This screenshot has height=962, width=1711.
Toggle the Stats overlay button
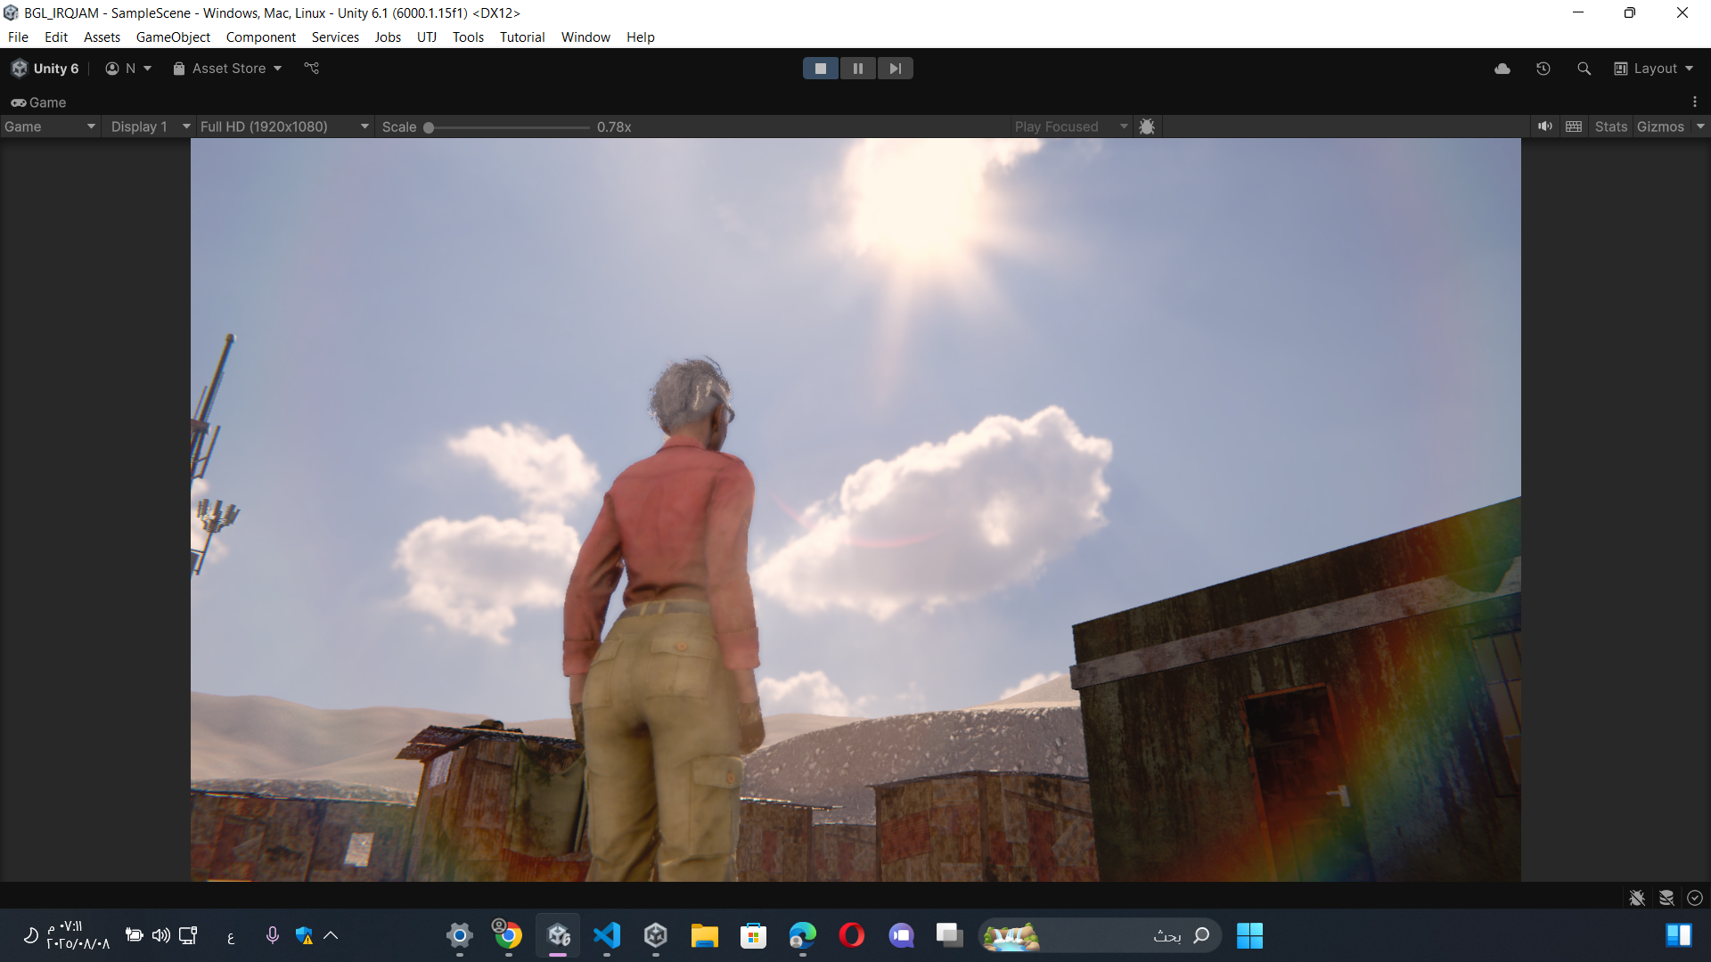click(x=1610, y=126)
